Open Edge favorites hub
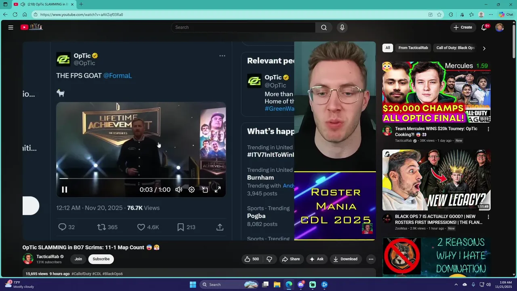 pyautogui.click(x=471, y=15)
